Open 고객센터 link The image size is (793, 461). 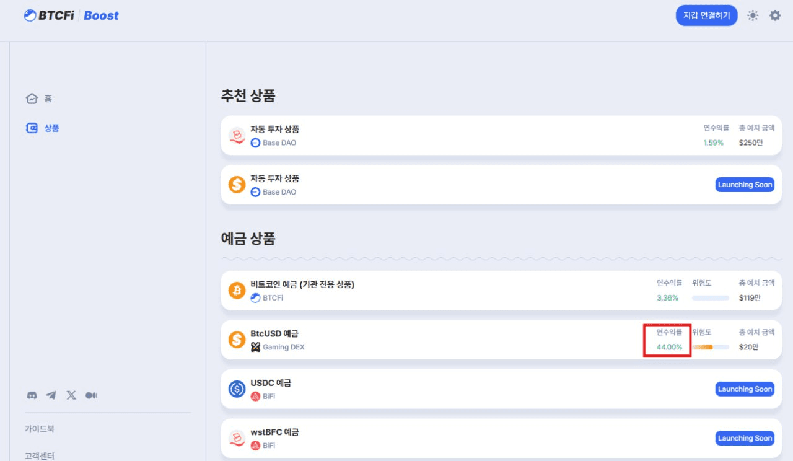pos(40,456)
